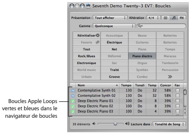Click the window title document icon
The image size is (191, 133).
click(88, 6)
